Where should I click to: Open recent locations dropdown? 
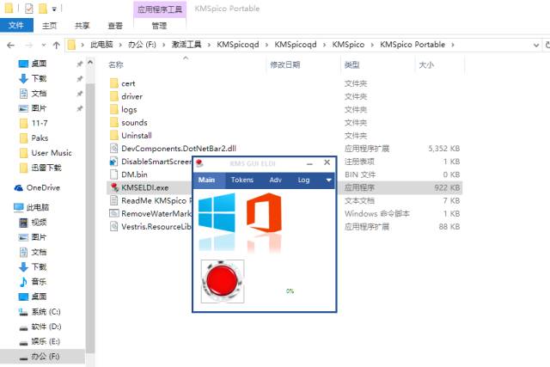pyautogui.click(x=44, y=45)
